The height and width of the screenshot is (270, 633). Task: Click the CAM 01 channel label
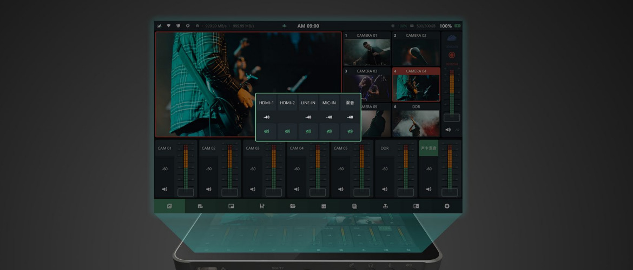tap(164, 148)
